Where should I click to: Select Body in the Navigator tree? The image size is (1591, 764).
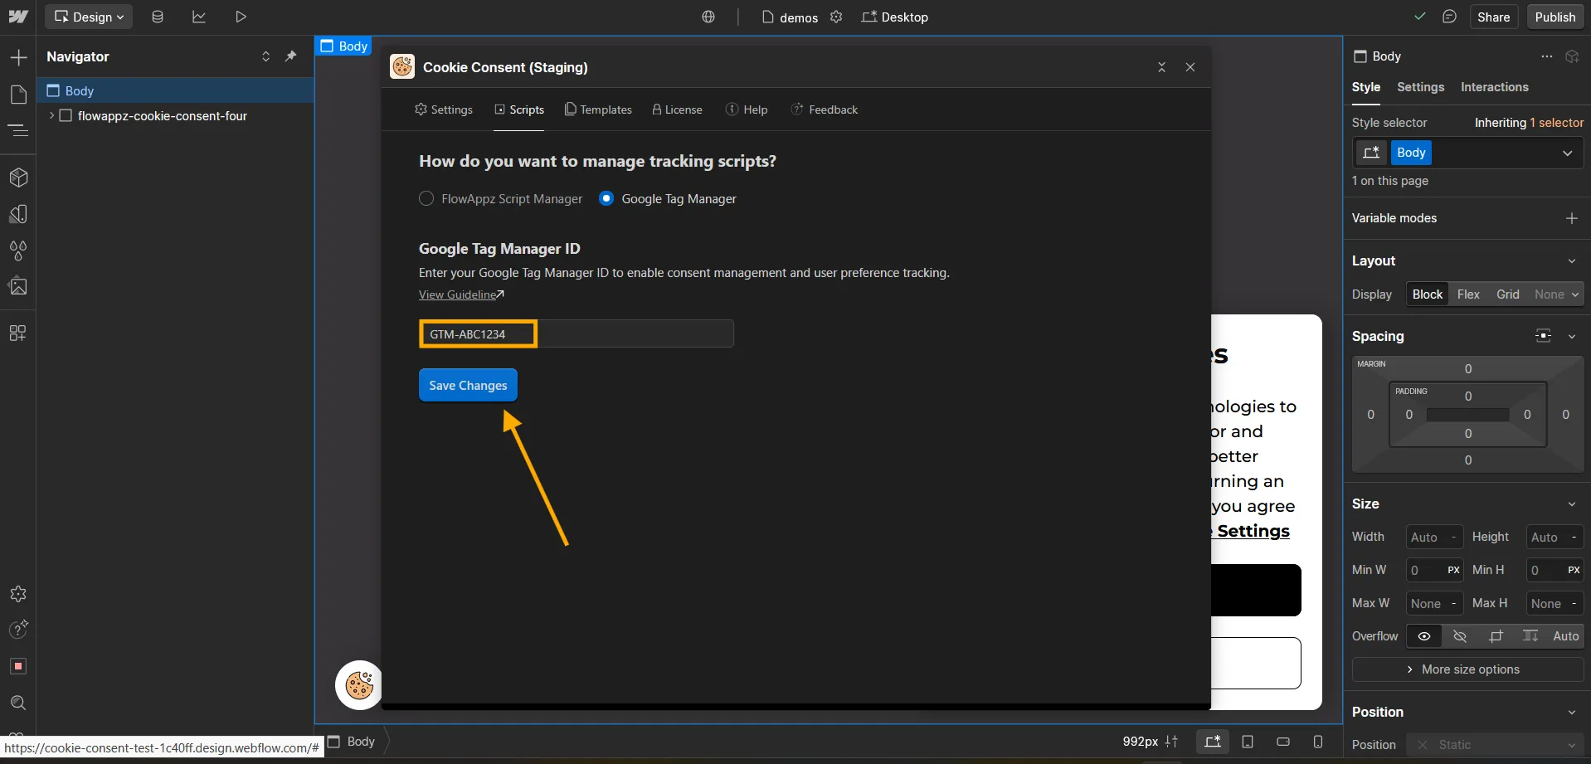click(x=175, y=90)
